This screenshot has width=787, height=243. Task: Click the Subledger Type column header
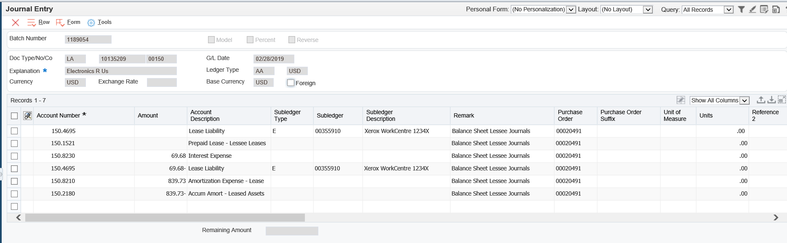tap(292, 115)
